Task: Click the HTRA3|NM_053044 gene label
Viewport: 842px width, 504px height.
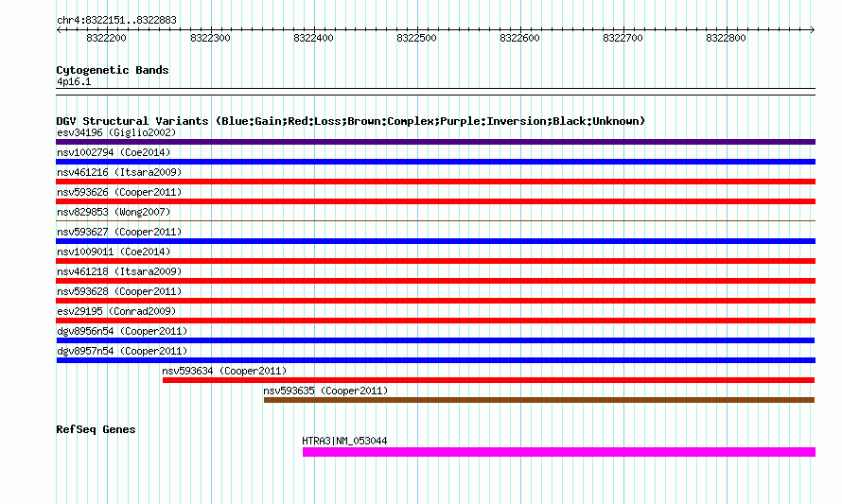Action: [344, 441]
